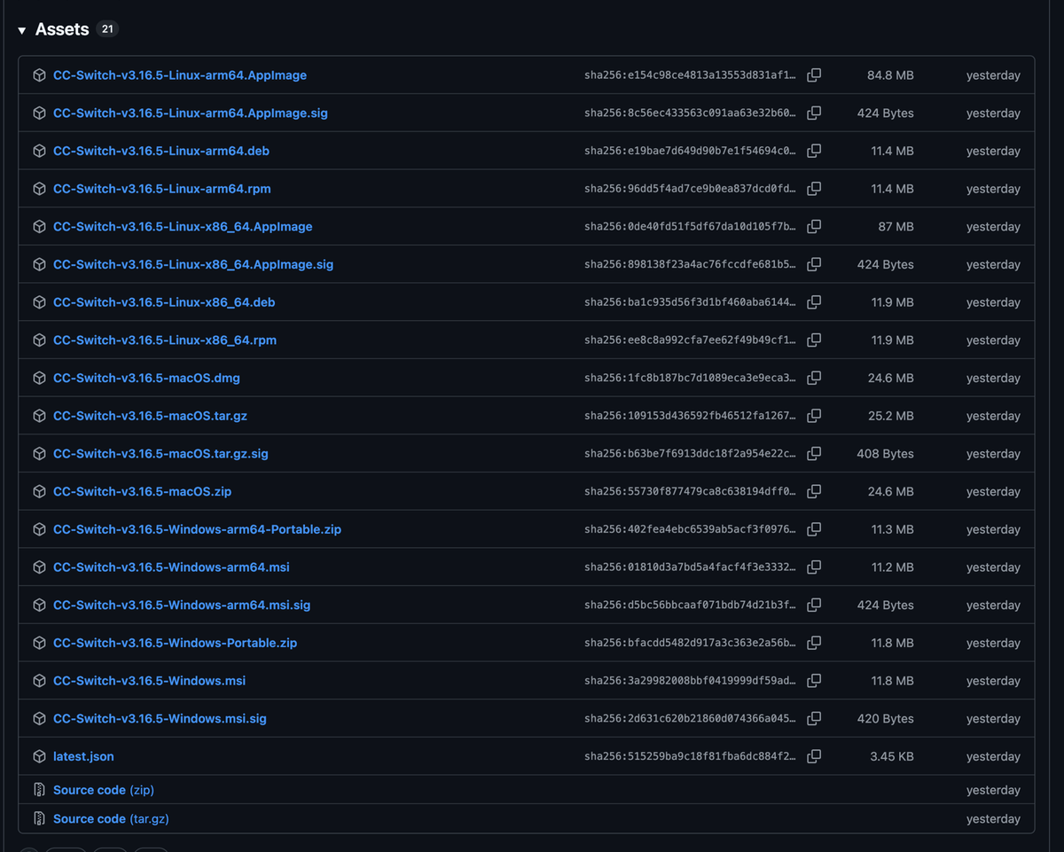Screen dimensions: 1064x852
Task: Download CC-Switch-v3.16.5-Windows-Portable.zip
Action: click(x=175, y=643)
